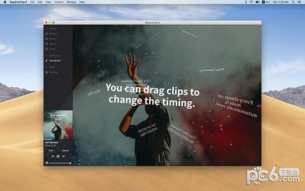Click the Get started song title in player
Screen dimensions: 305x191
pyautogui.click(x=51, y=143)
